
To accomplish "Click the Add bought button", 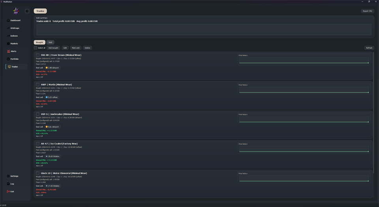I will (53, 48).
